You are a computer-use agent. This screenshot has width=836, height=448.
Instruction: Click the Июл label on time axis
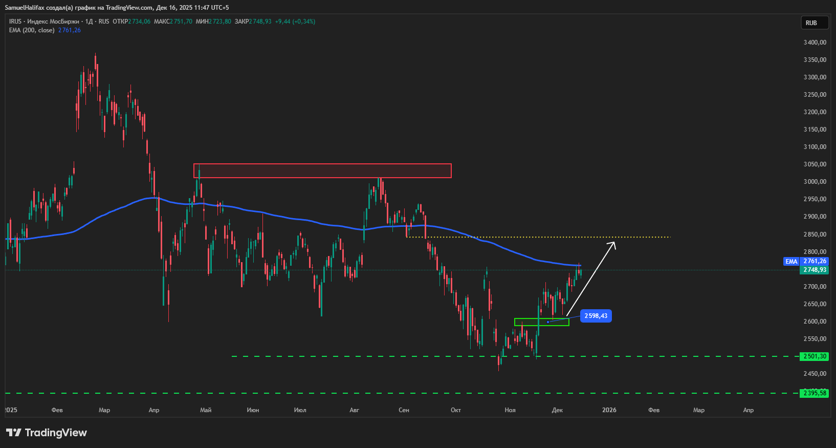point(300,410)
